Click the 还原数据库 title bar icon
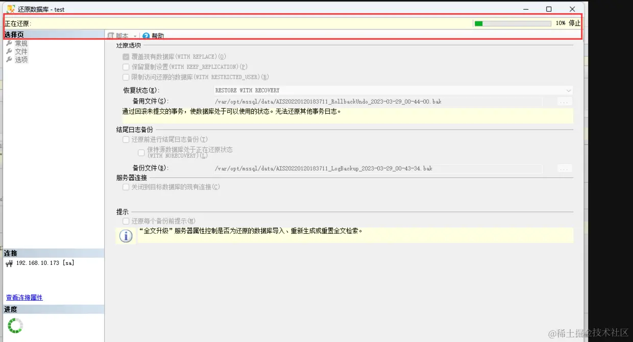633x342 pixels. 10,9
